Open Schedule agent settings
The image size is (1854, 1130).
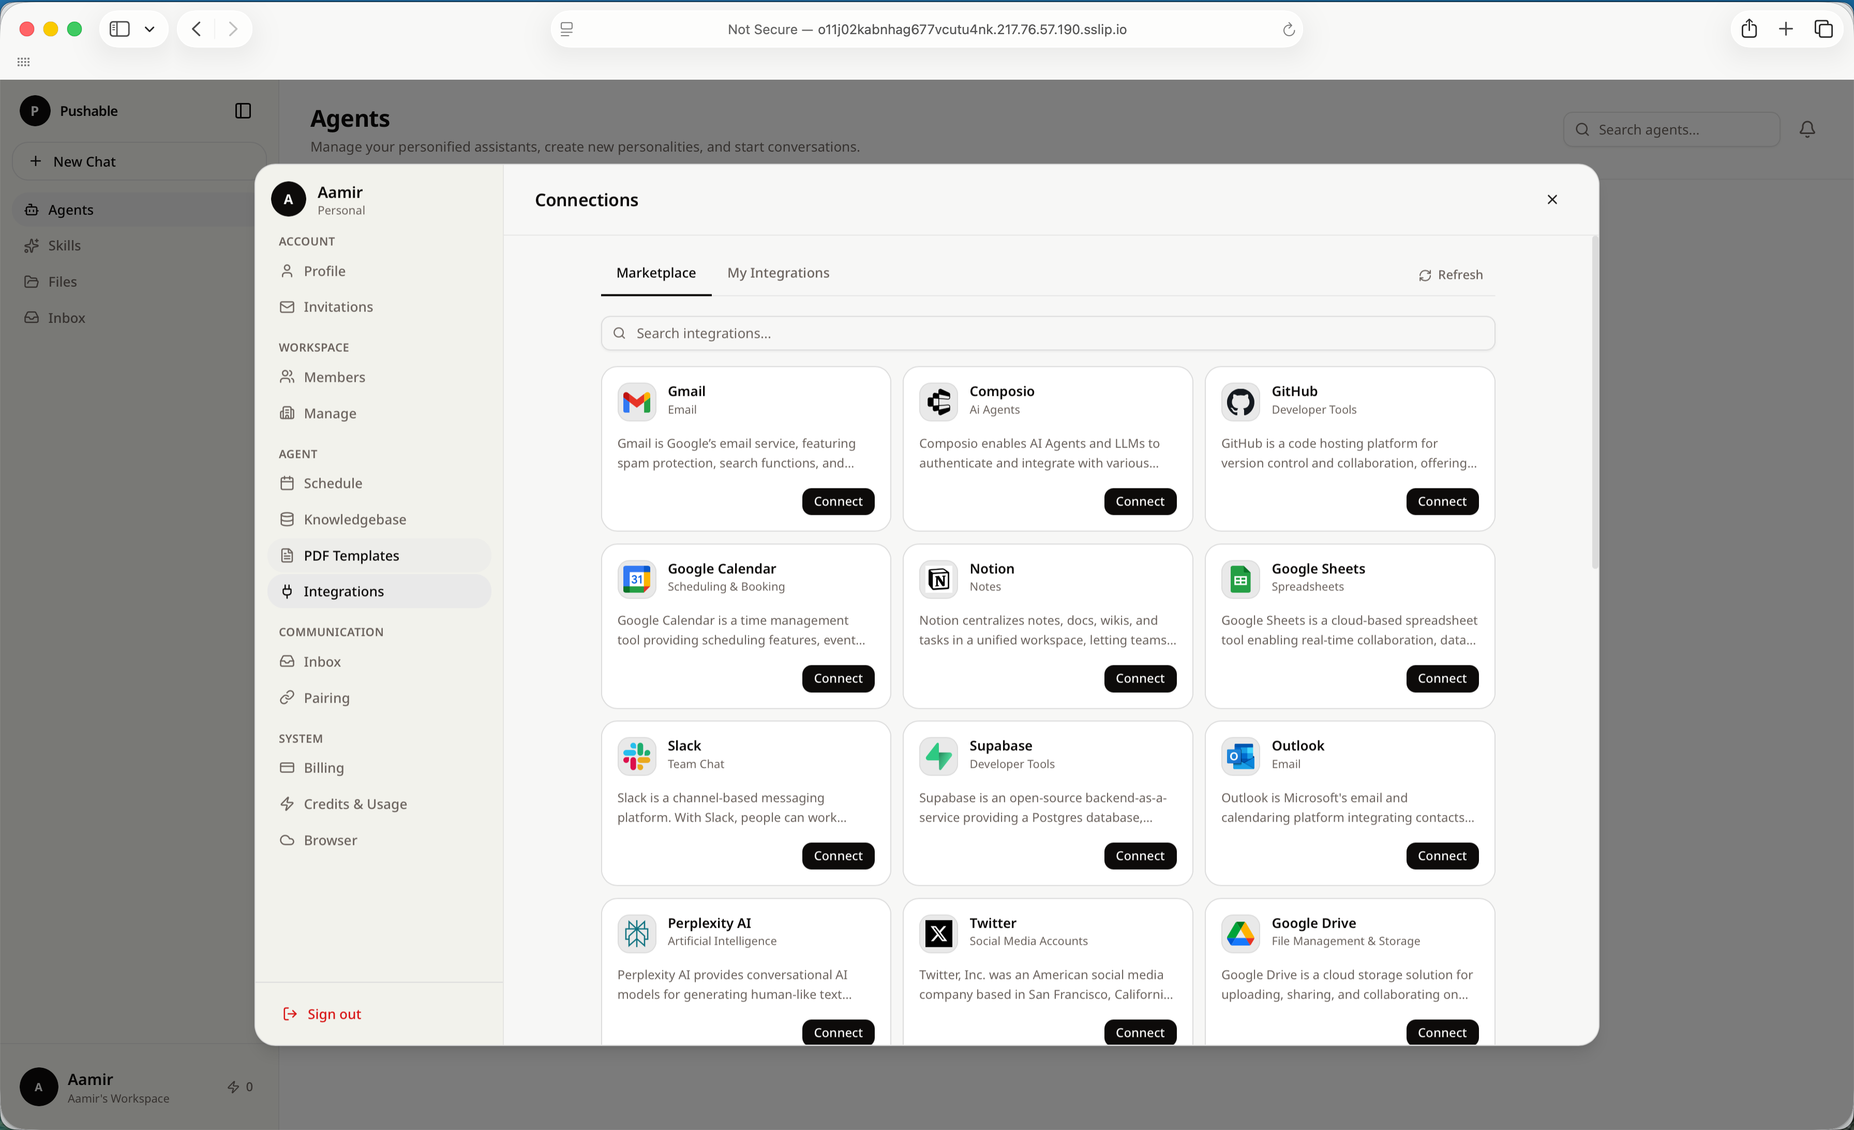tap(379, 483)
